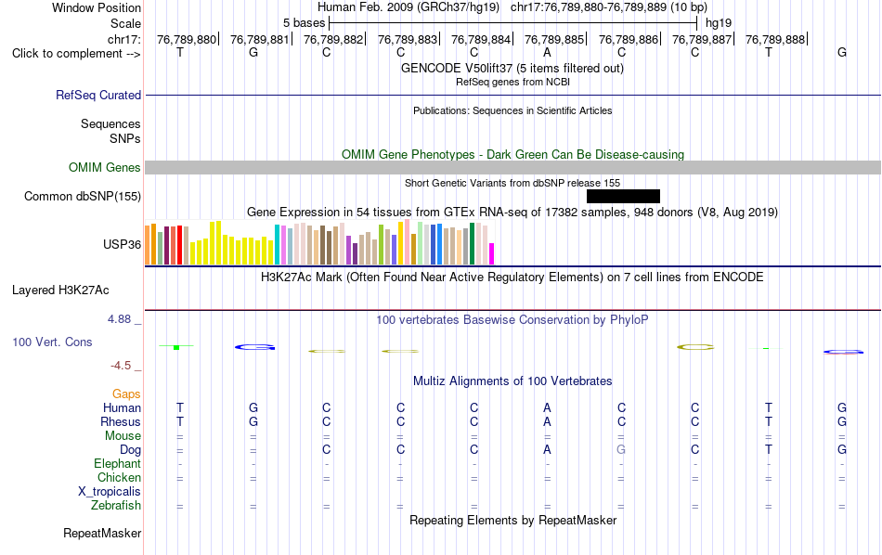Open the USP36 GTEx expression label
Image resolution: width=882 pixels, height=555 pixels.
click(x=122, y=245)
